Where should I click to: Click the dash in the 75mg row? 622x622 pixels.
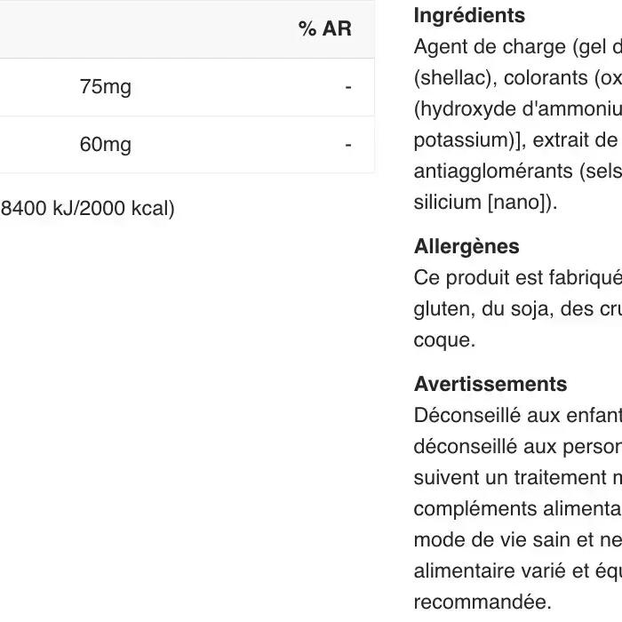[x=348, y=87]
